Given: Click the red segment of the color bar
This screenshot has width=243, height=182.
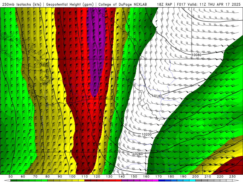Looking at the screenshot, I should coord(103,180).
